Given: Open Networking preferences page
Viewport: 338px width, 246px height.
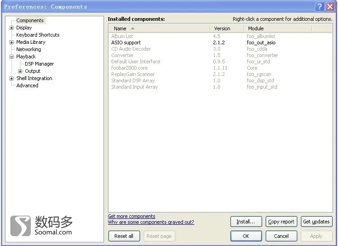Looking at the screenshot, I should point(28,49).
